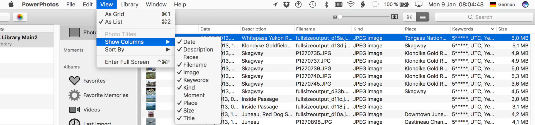Open the Bluetooth menu bar icon

pyautogui.click(x=326, y=4)
